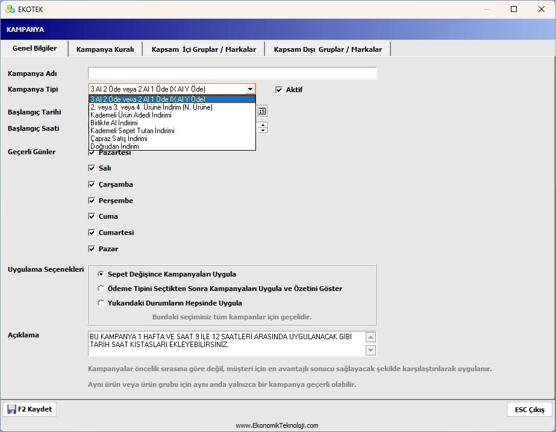Collapse the Kampanya Tipi dropdown arrow
The height and width of the screenshot is (432, 556).
click(250, 89)
